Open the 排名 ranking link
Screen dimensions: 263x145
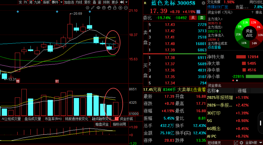pyautogui.click(x=259, y=12)
